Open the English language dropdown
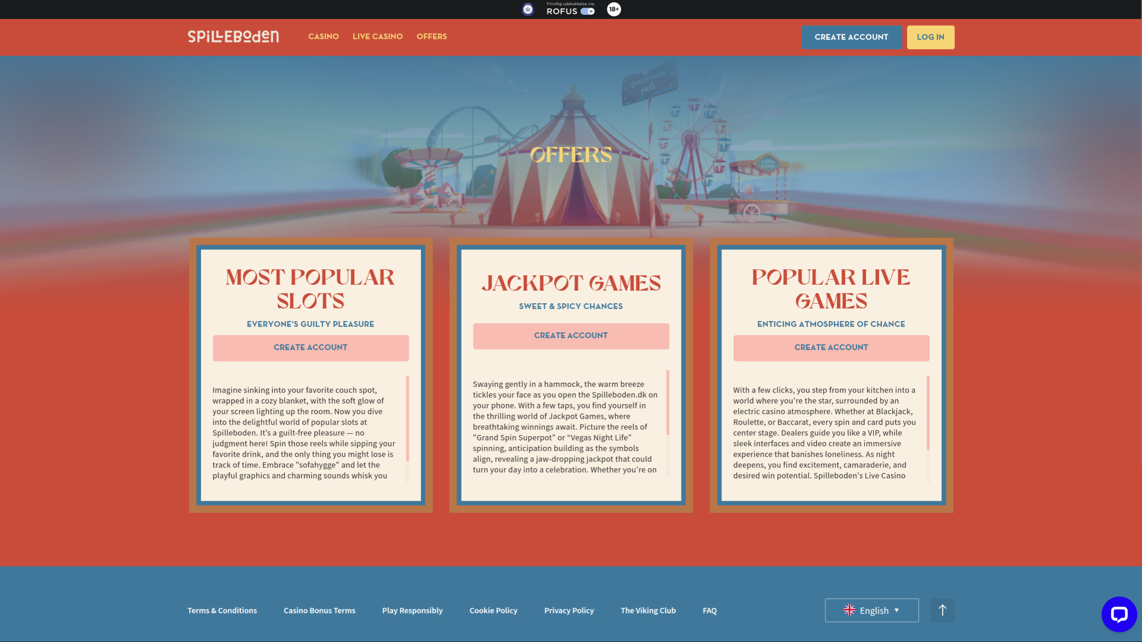This screenshot has height=642, width=1142. [872, 610]
